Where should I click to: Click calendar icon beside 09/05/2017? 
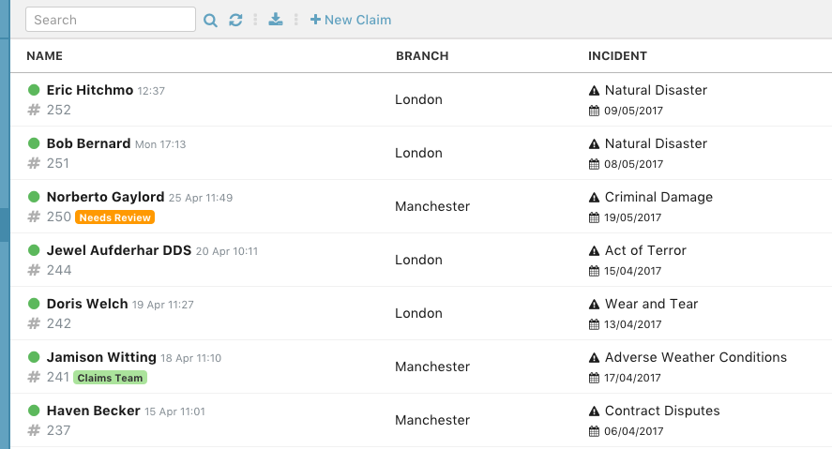click(x=595, y=111)
